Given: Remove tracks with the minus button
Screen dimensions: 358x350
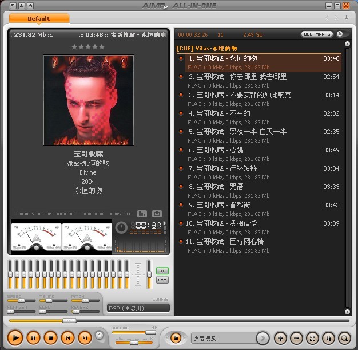Looking at the screenshot, I should pos(296,338).
